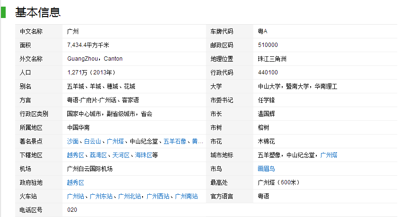
Task: Open the 沙面 attraction link
Action: 72,142
